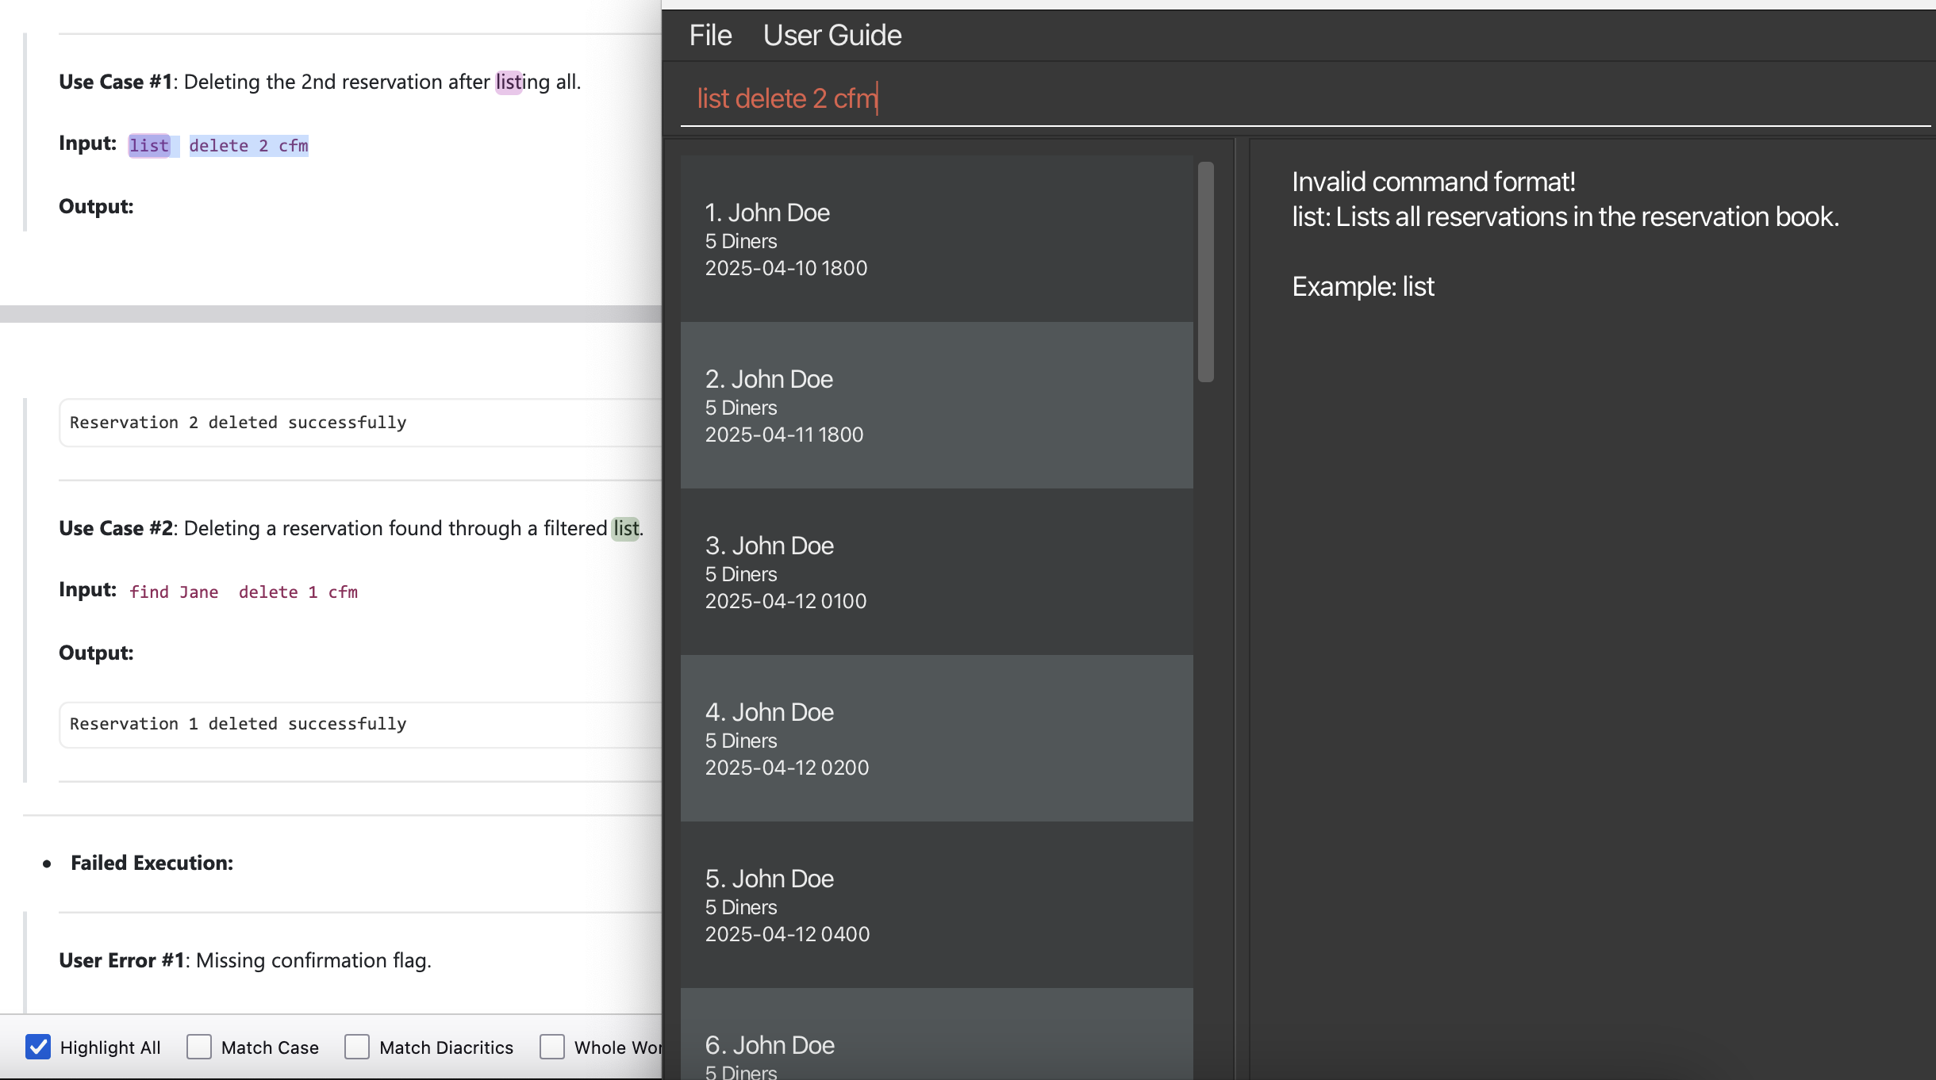Click the highlighted 'list' code in Use Case #1
Screen dimensions: 1936x1080
[x=149, y=146]
